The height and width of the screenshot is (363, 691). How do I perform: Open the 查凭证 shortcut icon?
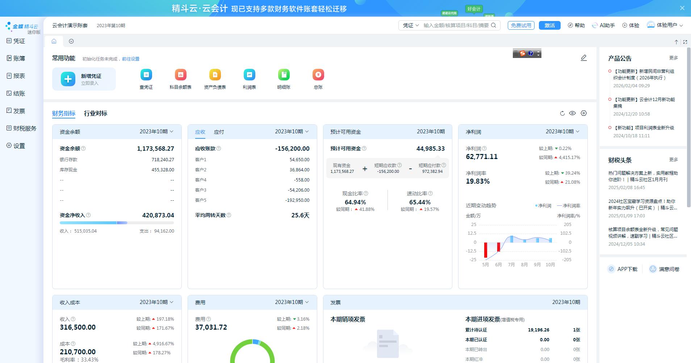point(146,75)
